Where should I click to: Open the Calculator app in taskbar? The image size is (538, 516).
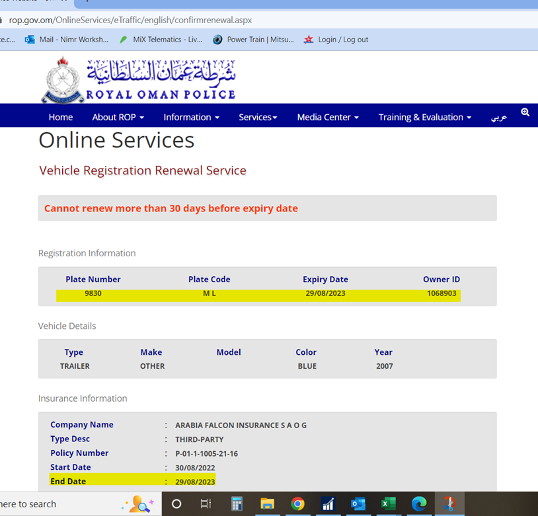click(x=237, y=504)
